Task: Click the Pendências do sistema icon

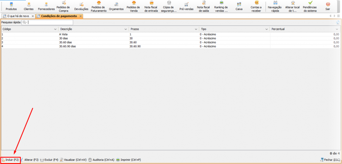Action: [310, 6]
